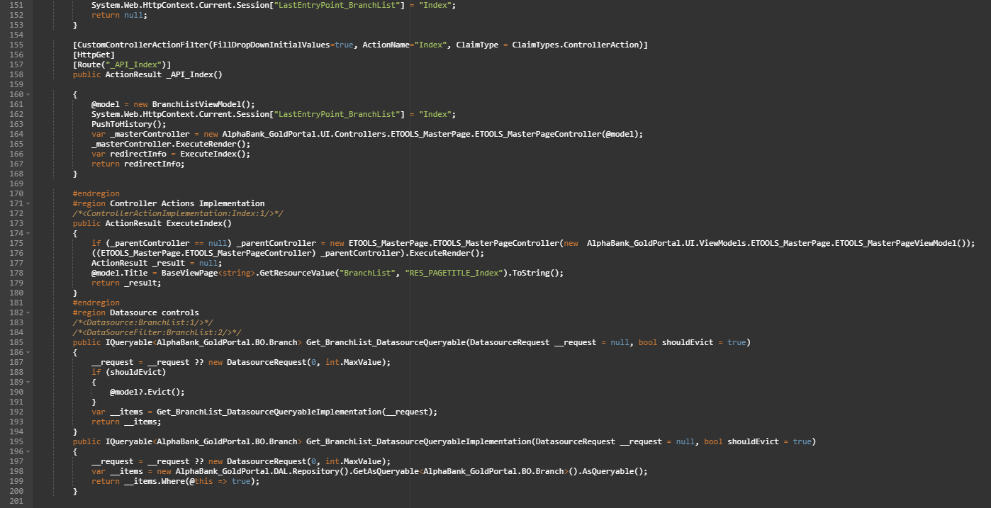Click line number 155 in the gutter
This screenshot has height=508, width=991.
click(13, 45)
